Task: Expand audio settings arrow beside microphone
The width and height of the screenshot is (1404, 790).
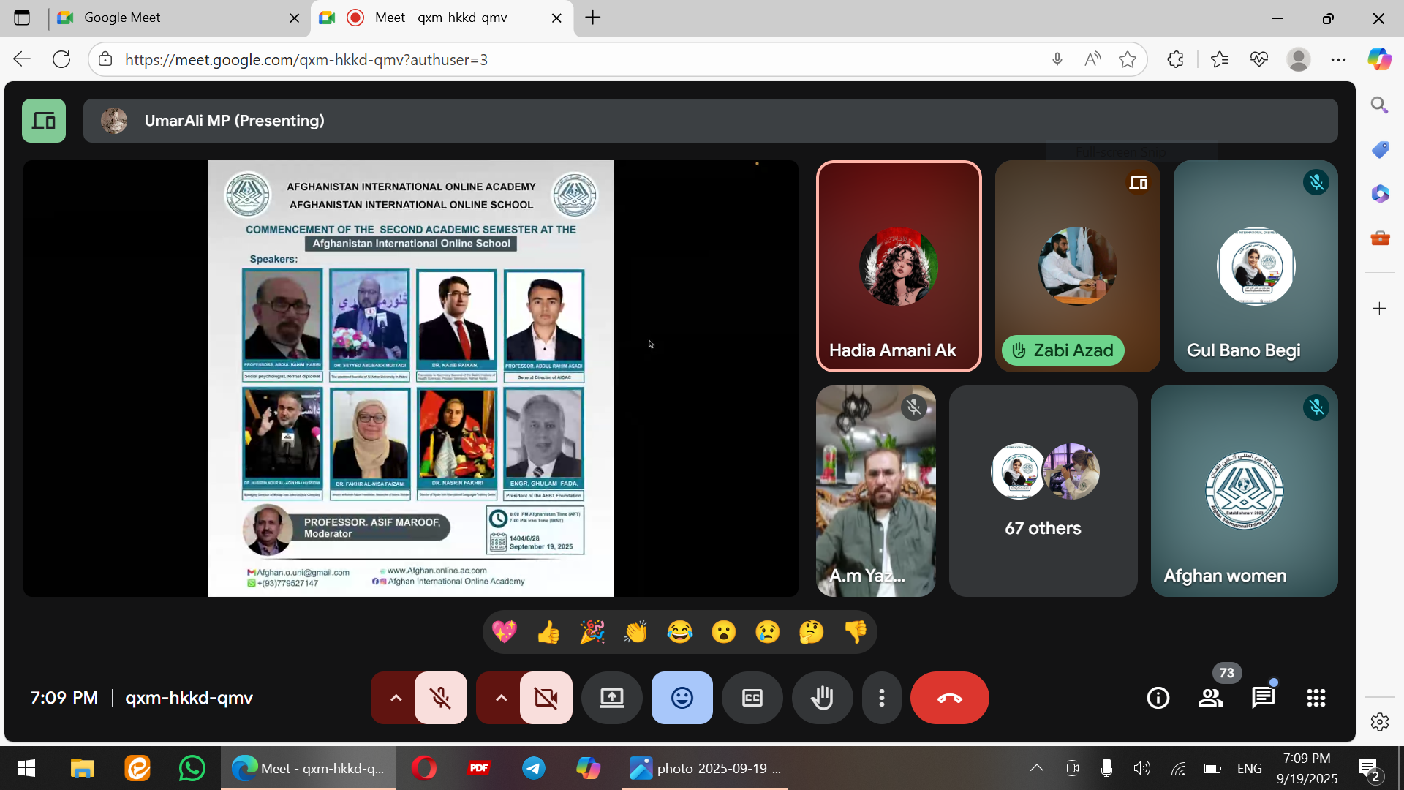Action: (x=396, y=698)
